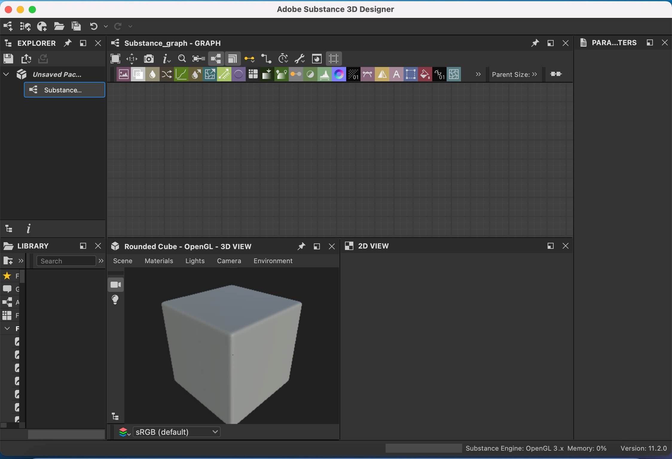Click the 2D view preview icon in graph toolbar
Image resolution: width=672 pixels, height=459 pixels.
pyautogui.click(x=317, y=59)
